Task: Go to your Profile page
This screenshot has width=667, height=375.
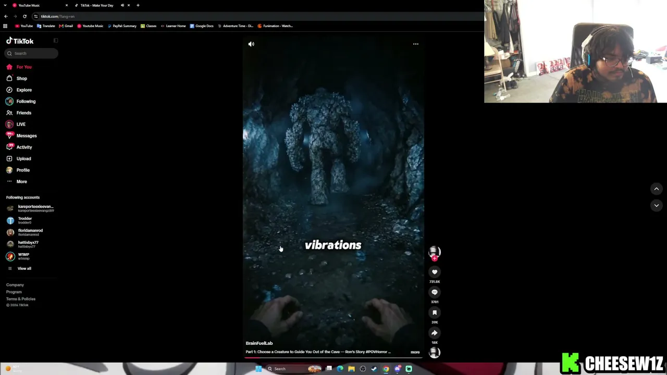Action: (18, 170)
